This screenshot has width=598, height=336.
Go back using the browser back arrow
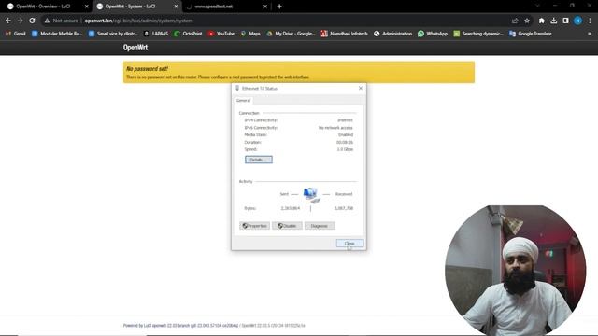click(x=8, y=21)
